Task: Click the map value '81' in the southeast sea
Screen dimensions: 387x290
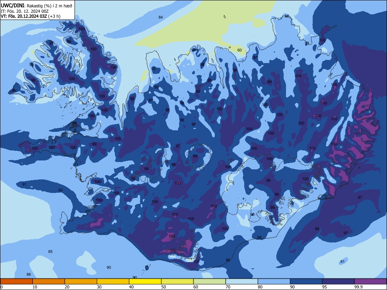Action: coord(342,262)
